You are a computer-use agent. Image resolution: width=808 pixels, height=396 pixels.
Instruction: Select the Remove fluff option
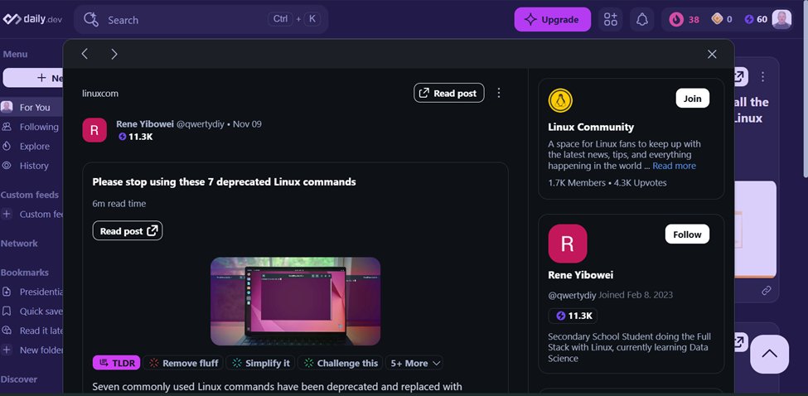[x=183, y=363]
